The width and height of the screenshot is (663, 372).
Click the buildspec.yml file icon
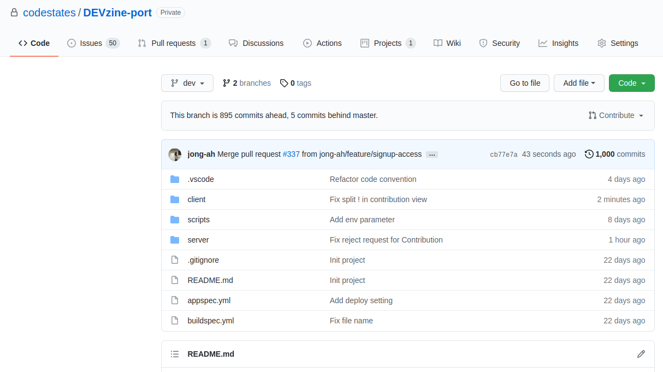175,321
